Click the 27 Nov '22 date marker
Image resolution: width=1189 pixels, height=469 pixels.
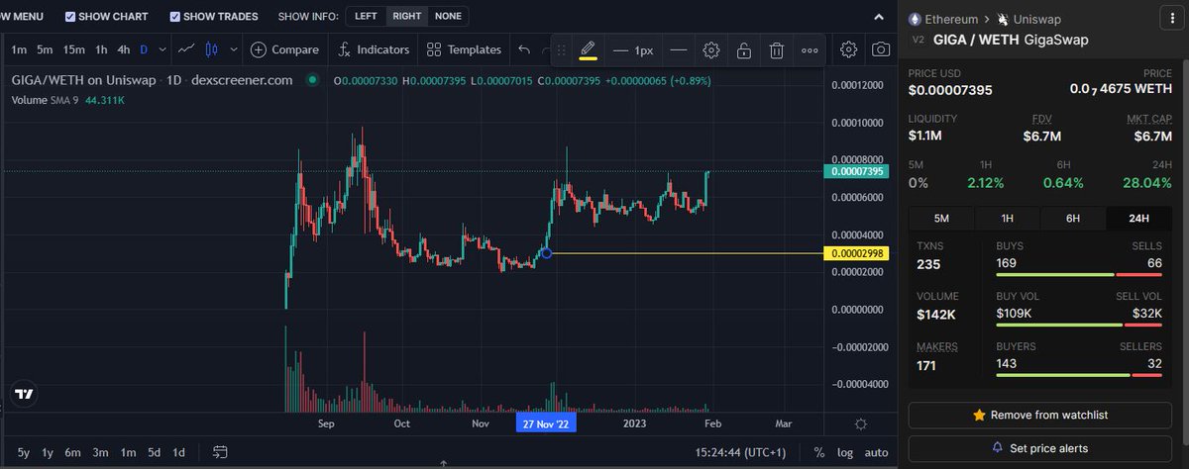click(546, 423)
